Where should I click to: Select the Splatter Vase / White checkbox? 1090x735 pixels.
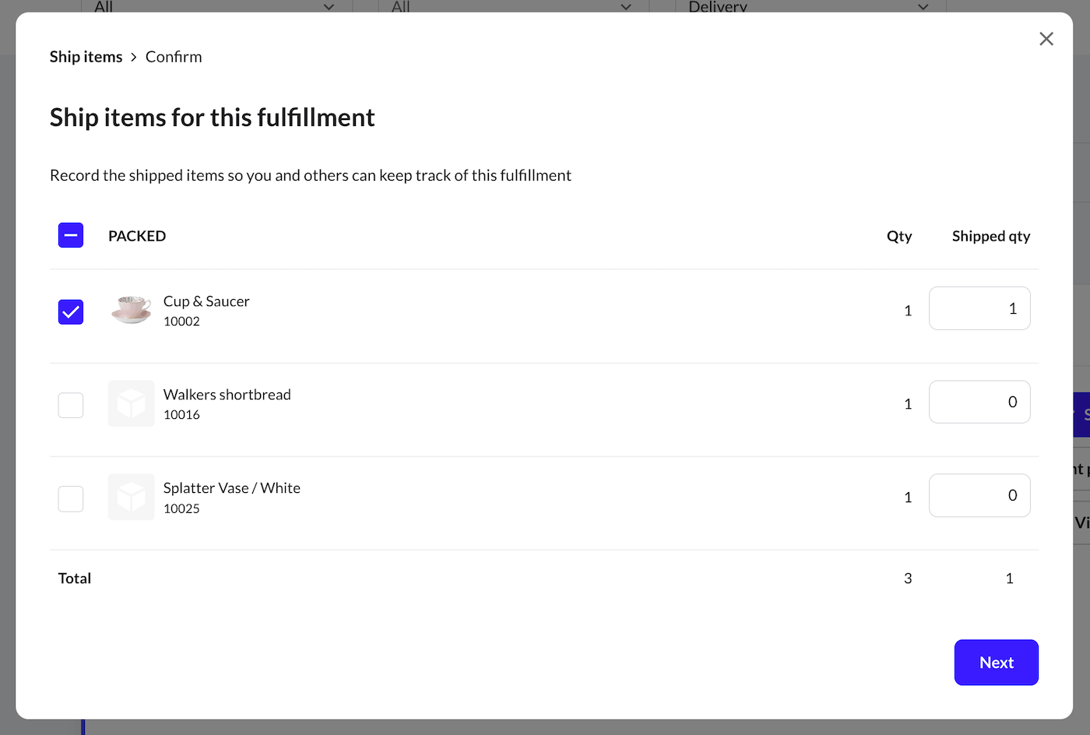pos(71,498)
